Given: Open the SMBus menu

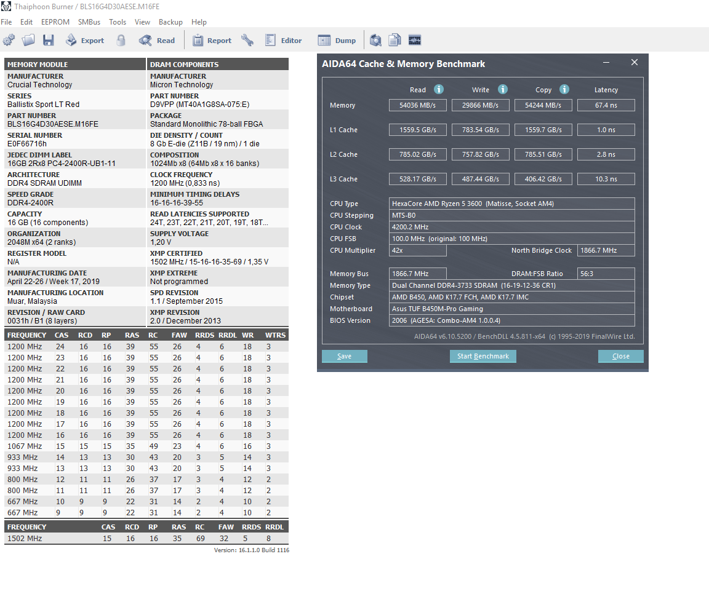Looking at the screenshot, I should (x=89, y=22).
